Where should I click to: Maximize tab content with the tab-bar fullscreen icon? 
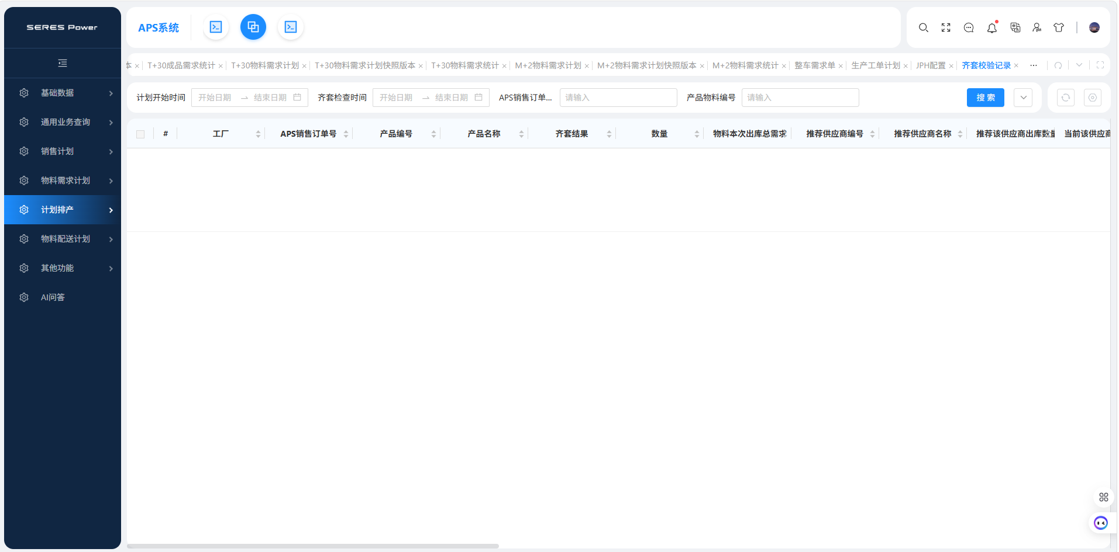click(1100, 65)
